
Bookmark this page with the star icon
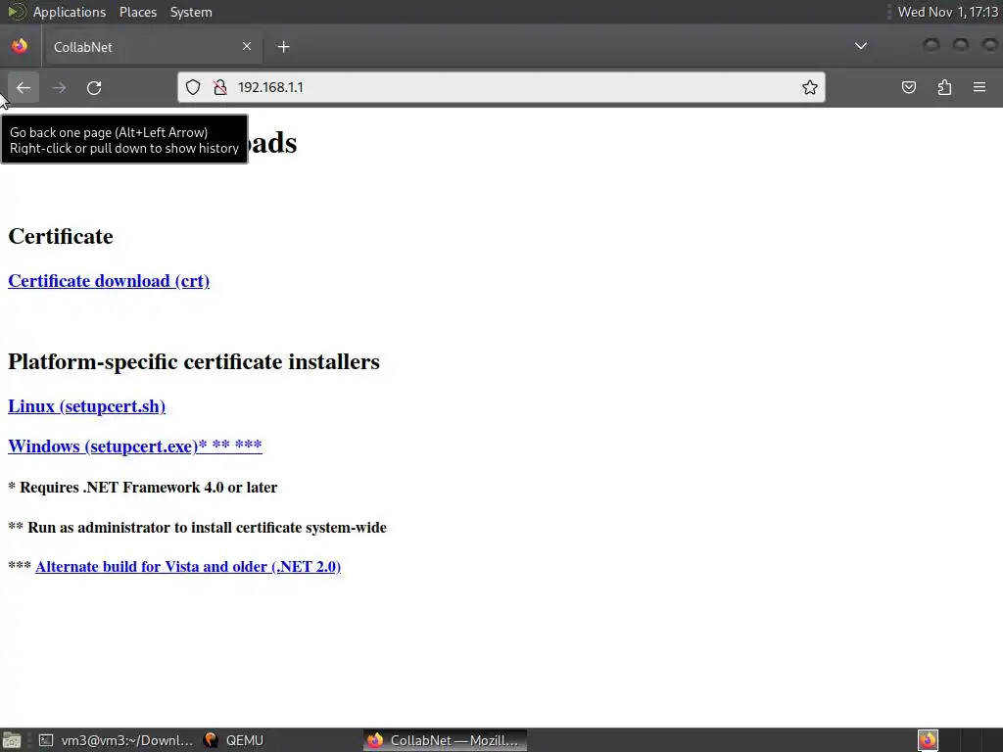810,87
